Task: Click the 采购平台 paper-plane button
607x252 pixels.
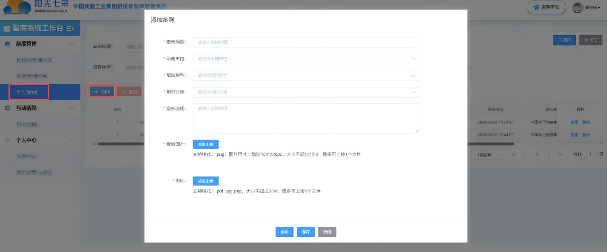Action: coord(546,7)
